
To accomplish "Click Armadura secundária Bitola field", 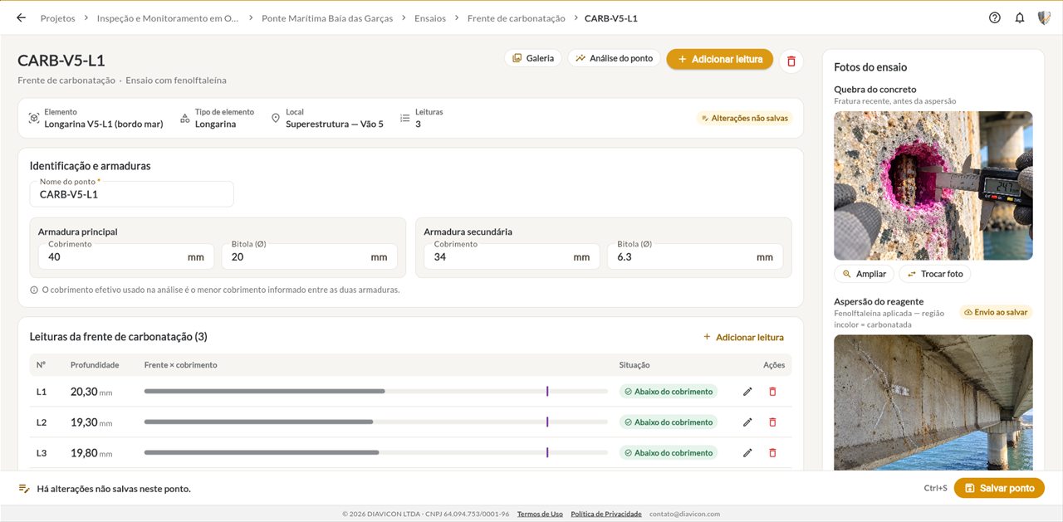I will [x=695, y=256].
